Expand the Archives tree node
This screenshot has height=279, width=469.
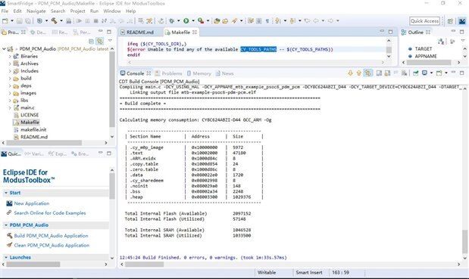(10, 64)
